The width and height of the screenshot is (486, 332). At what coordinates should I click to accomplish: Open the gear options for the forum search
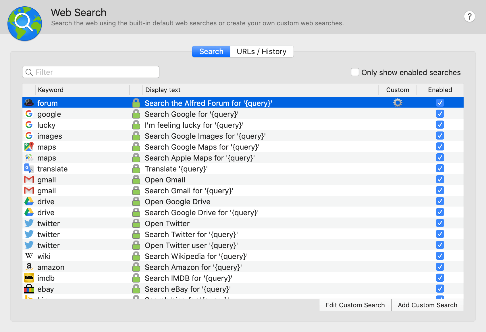tap(398, 103)
